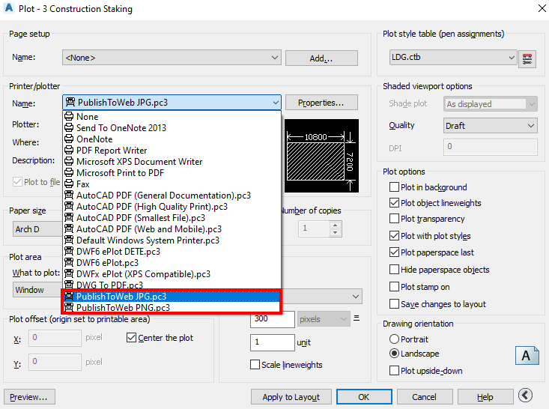
Task: Toggle Plot object lineweights checkbox
Action: tap(394, 203)
